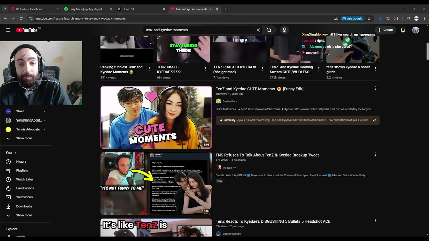Open YouTube notifications bell
The image size is (429, 241).
tap(403, 30)
